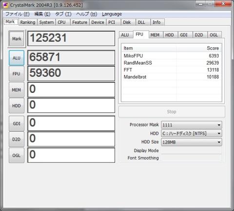Minimize the CrystalMark window

[201, 4]
